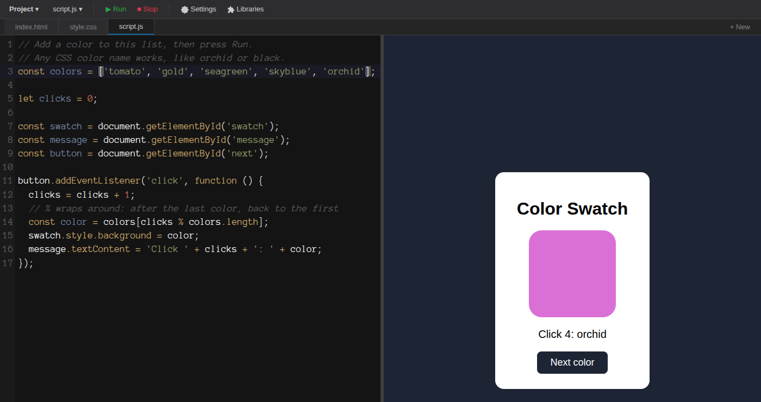Viewport: 761px width, 402px height.
Task: Click the swatch.style.background line
Action: [114, 235]
